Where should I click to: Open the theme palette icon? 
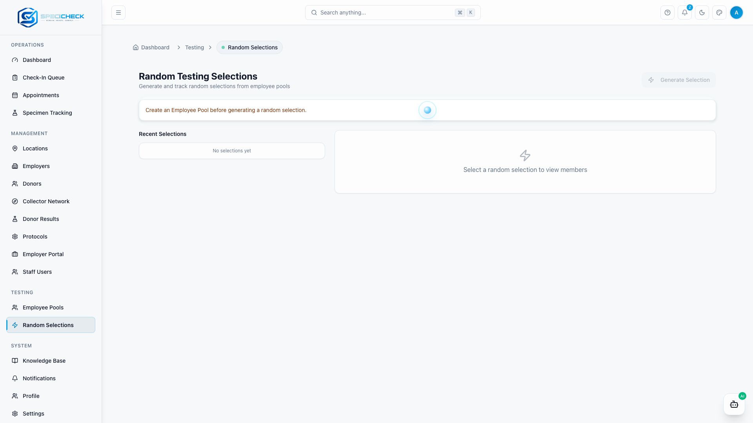coord(719,13)
